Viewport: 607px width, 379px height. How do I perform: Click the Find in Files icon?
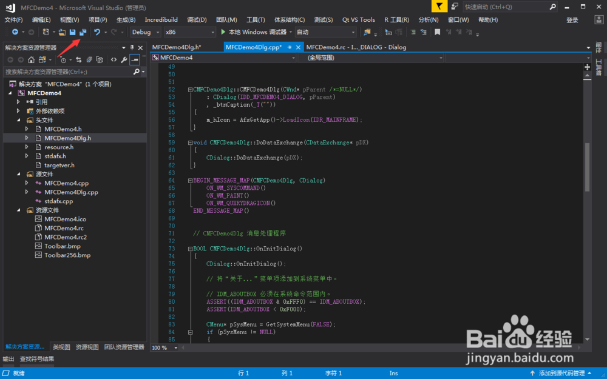coord(367,32)
